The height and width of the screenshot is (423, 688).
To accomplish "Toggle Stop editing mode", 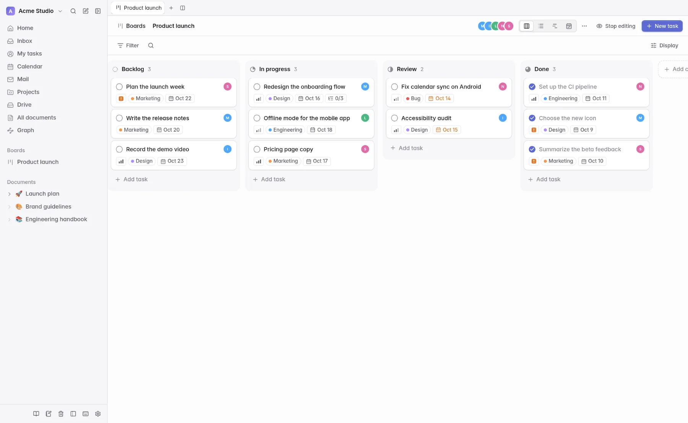I will point(616,26).
